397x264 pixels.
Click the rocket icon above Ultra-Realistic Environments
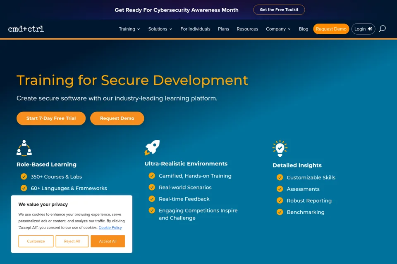(152, 147)
